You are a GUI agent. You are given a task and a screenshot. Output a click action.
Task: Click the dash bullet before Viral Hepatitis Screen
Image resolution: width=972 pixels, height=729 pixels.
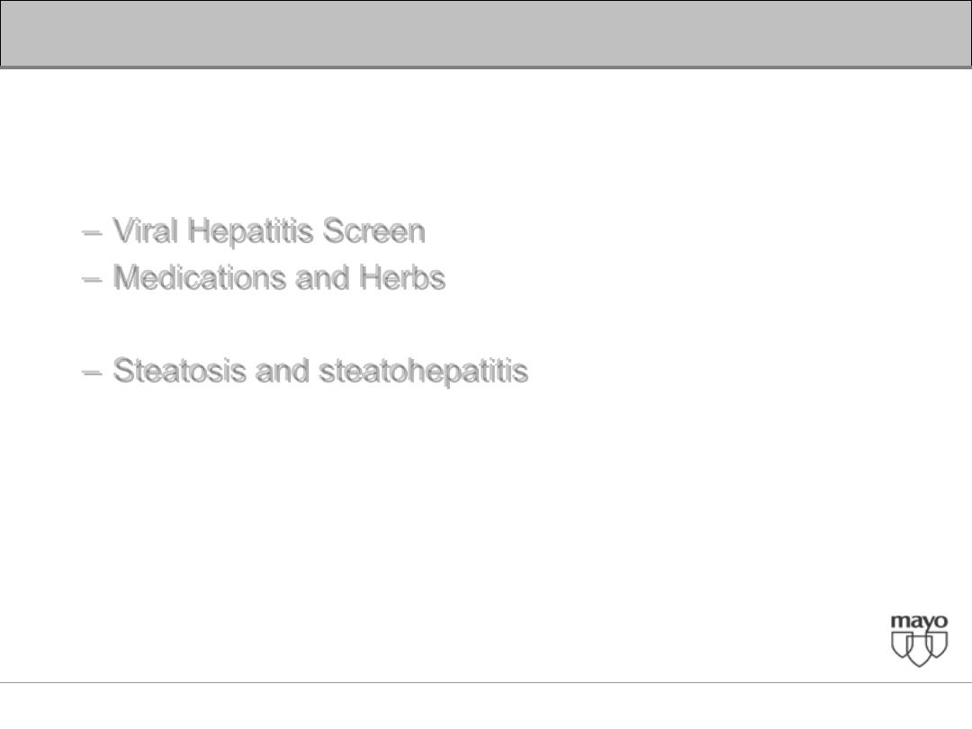pyautogui.click(x=92, y=233)
